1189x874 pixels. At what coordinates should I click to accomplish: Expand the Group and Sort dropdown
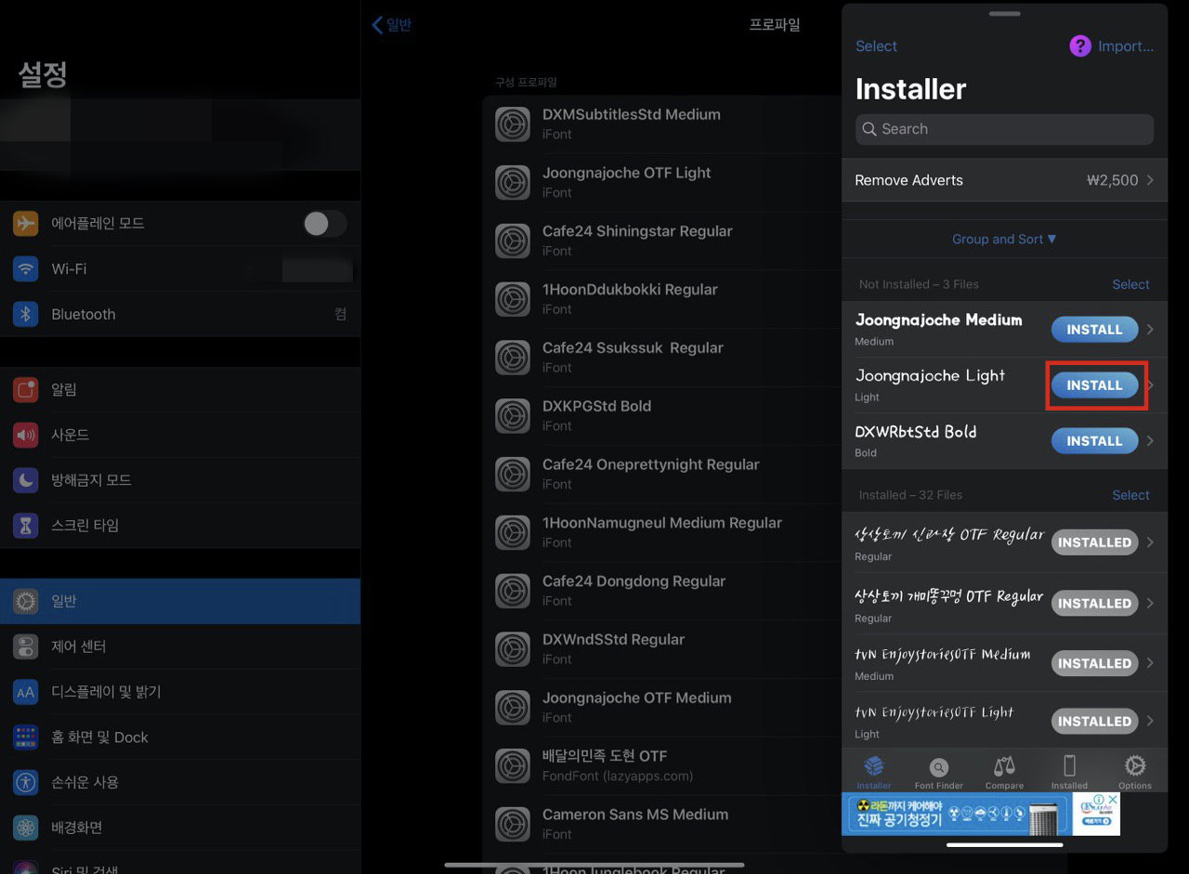click(1004, 239)
